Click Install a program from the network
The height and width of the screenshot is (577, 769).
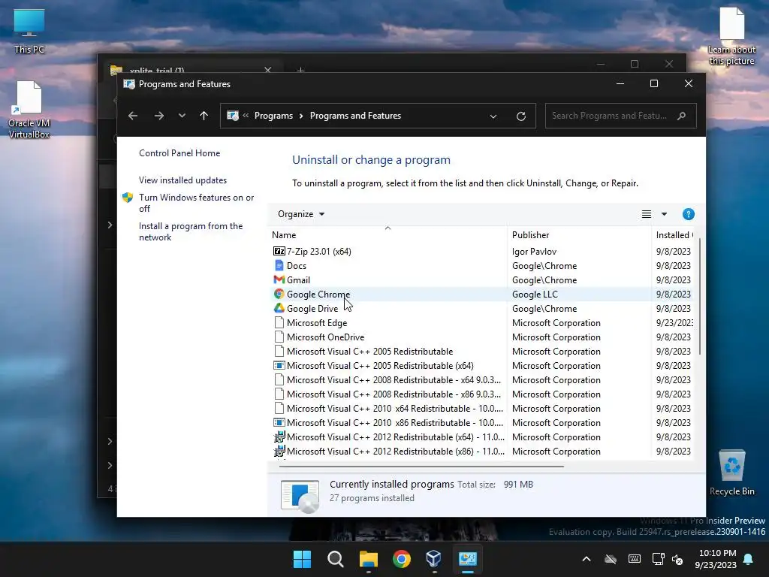(191, 231)
